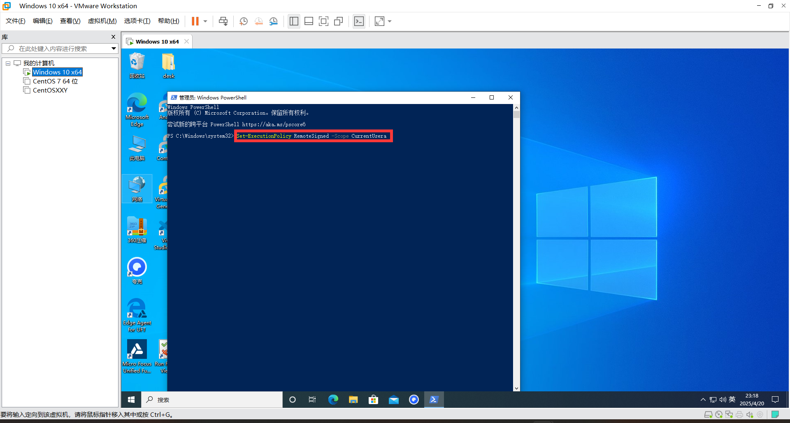Viewport: 790px width, 423px height.
Task: Select the desk folder on desktop
Action: [169, 66]
